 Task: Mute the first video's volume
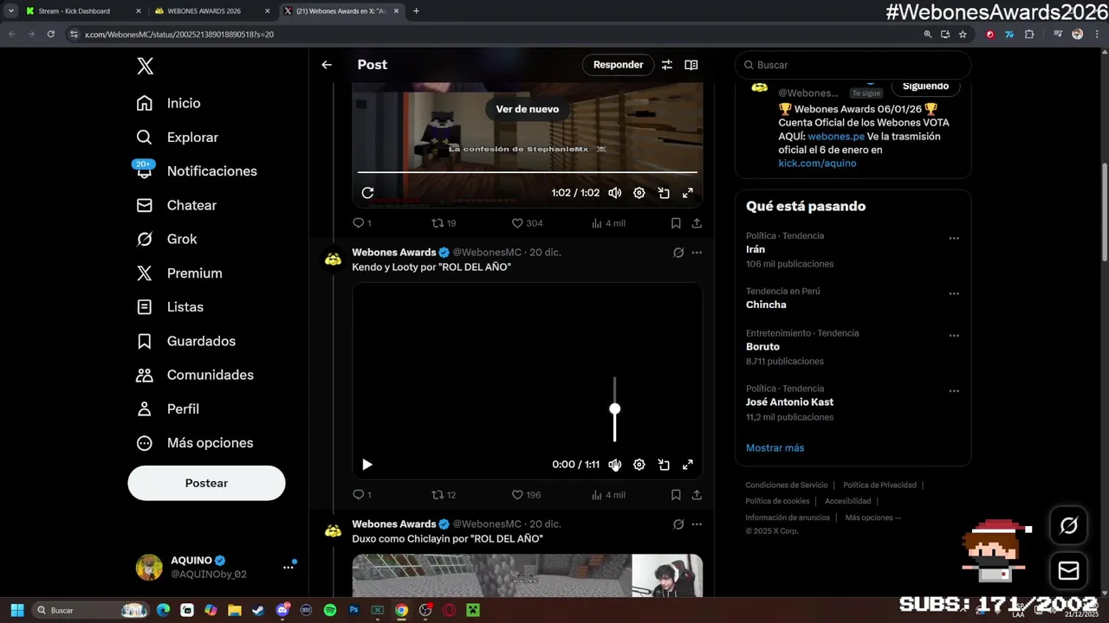[615, 193]
